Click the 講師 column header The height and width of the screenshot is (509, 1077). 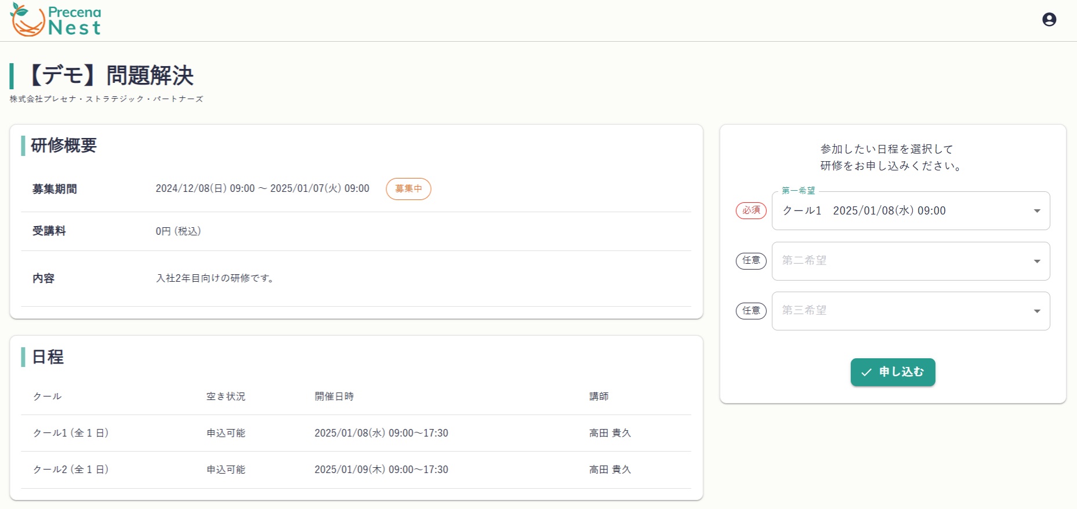click(599, 397)
